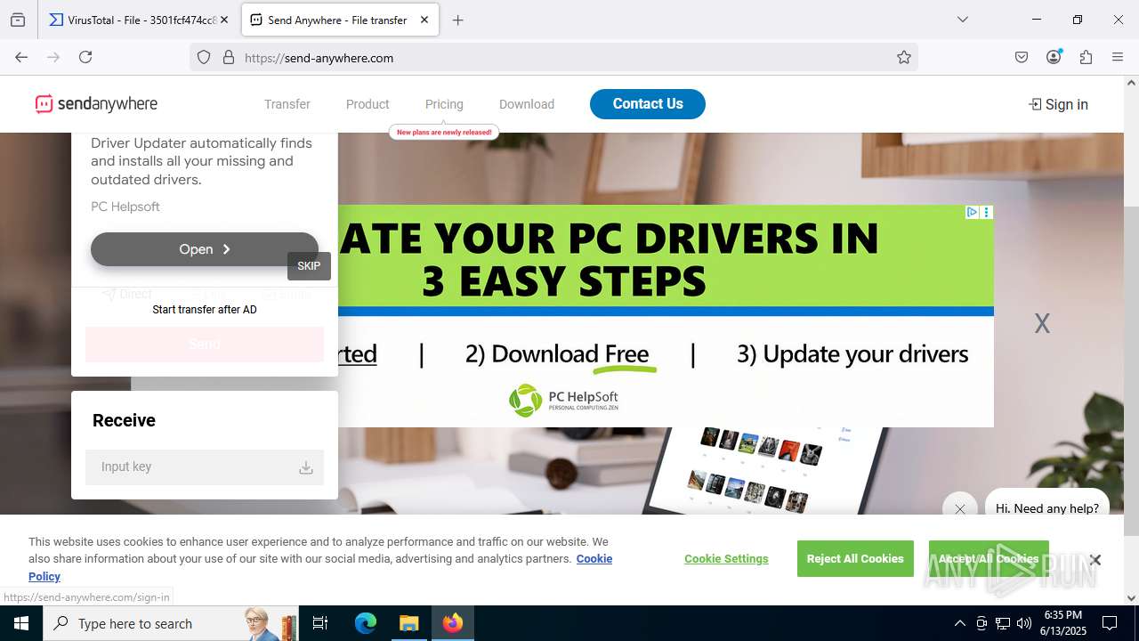Open File Explorer from taskbar
1139x641 pixels.
point(408,623)
